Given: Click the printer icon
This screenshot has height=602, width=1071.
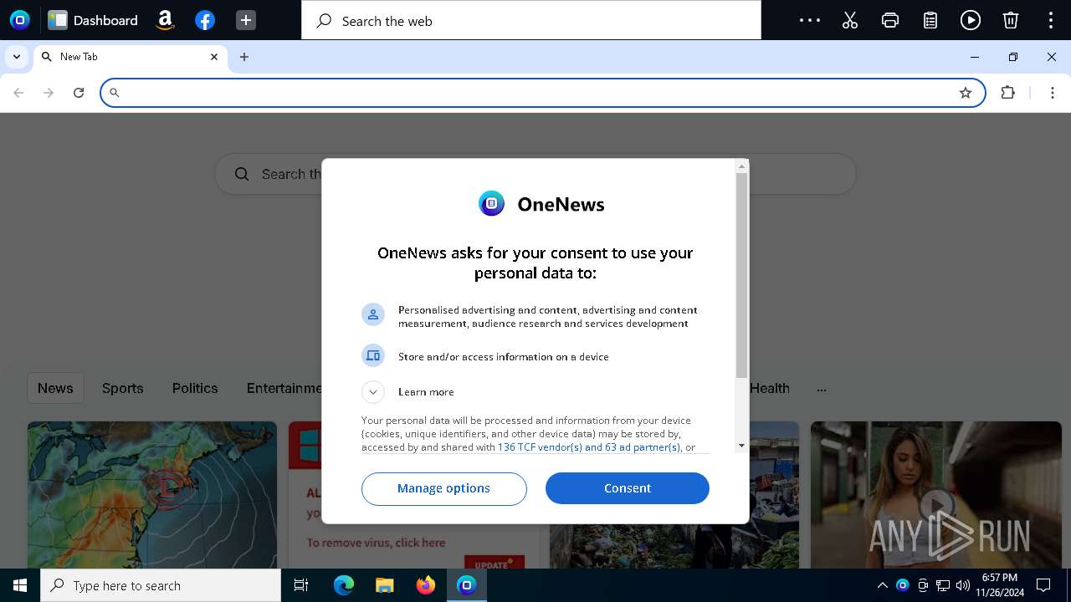Looking at the screenshot, I should pyautogui.click(x=890, y=20).
